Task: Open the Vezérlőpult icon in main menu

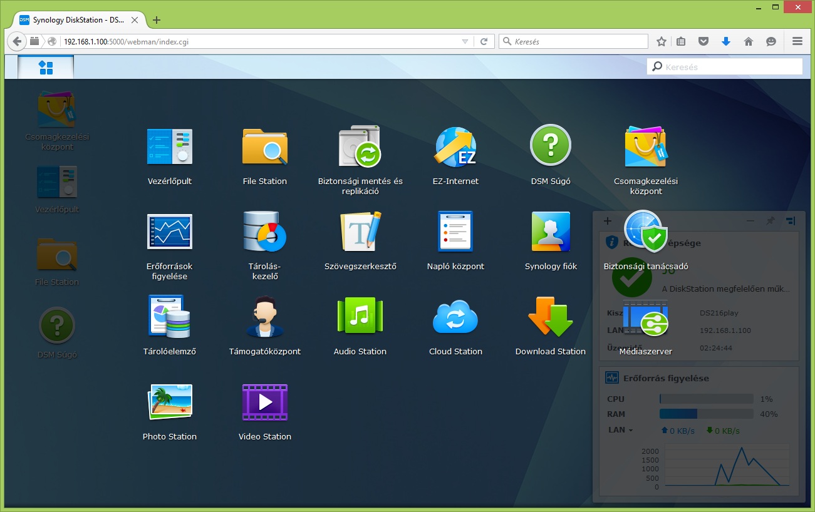Action: pyautogui.click(x=169, y=147)
